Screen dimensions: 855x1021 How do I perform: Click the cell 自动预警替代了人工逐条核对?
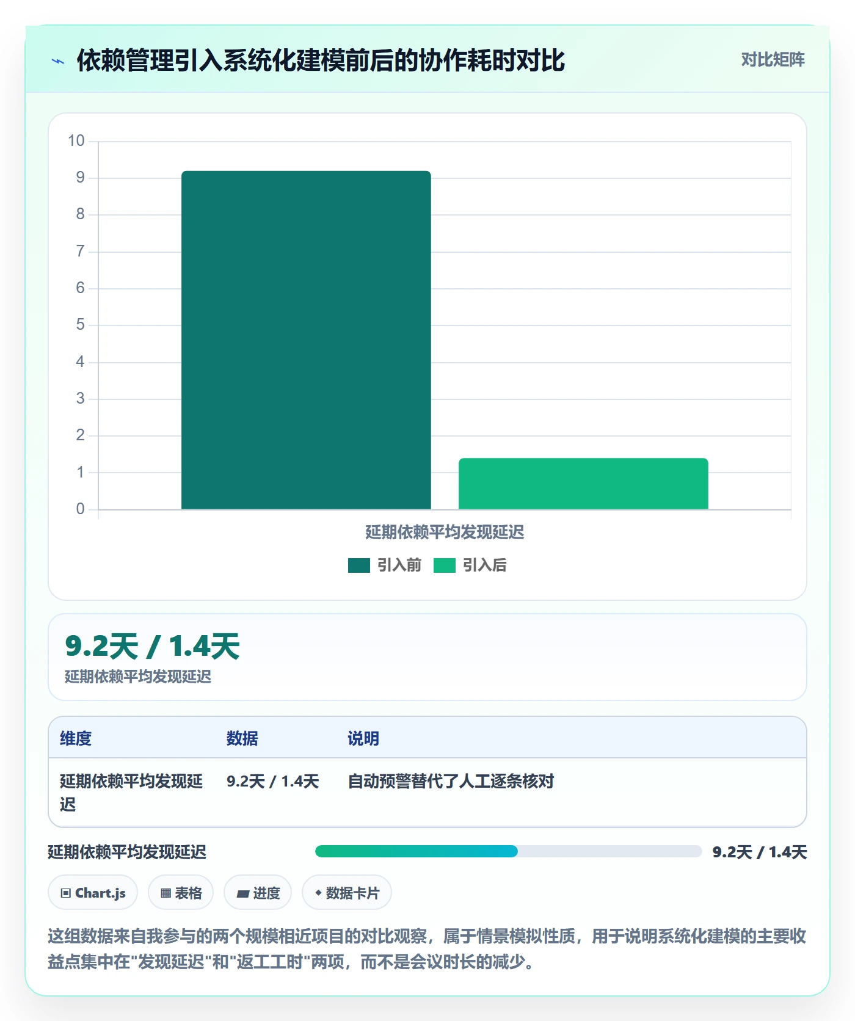pos(451,781)
